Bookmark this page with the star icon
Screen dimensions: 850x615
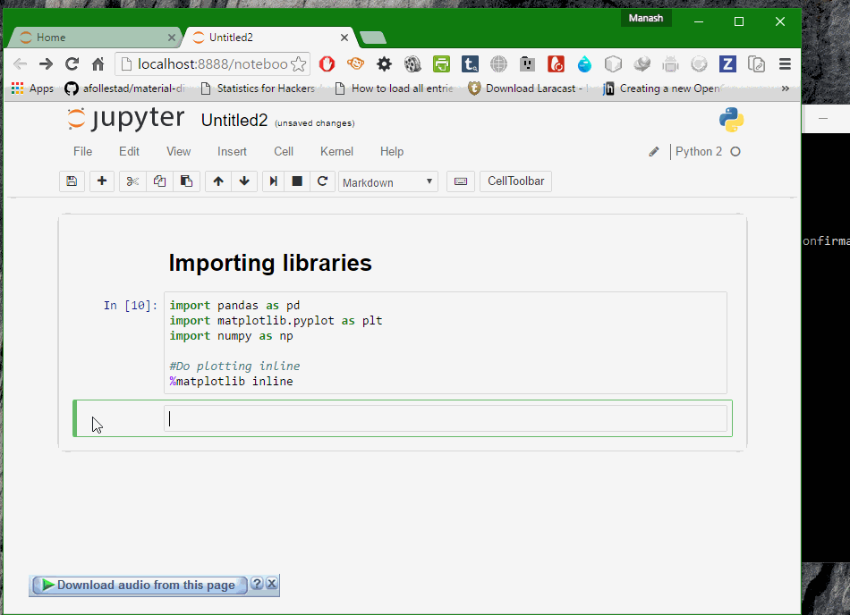tap(299, 64)
